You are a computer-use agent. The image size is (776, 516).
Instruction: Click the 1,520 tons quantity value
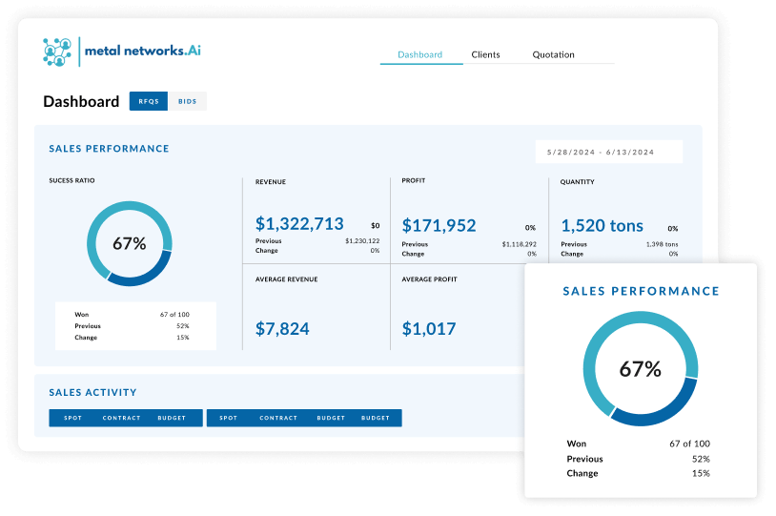pos(602,225)
